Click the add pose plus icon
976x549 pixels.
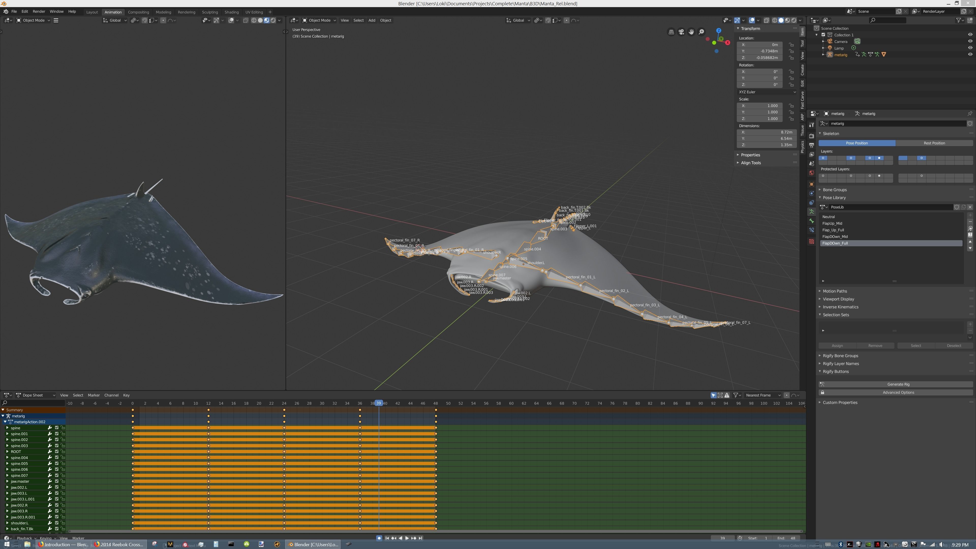pos(970,215)
